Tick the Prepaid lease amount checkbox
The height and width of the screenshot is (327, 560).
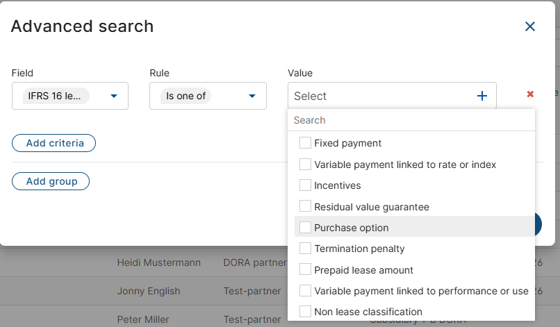[305, 270]
